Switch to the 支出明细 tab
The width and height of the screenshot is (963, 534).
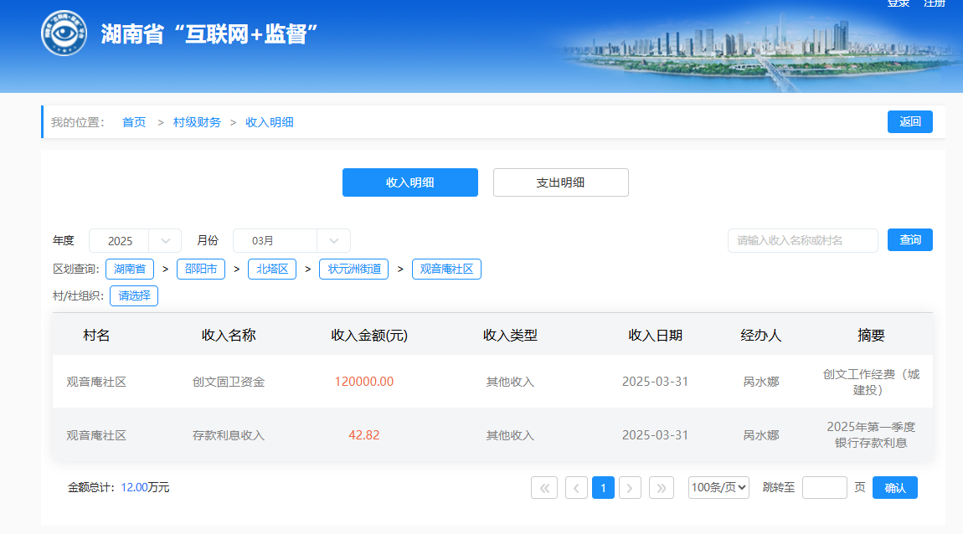(x=560, y=182)
